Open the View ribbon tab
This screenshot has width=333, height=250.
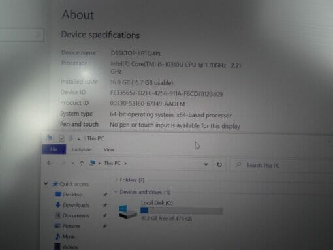point(109,149)
